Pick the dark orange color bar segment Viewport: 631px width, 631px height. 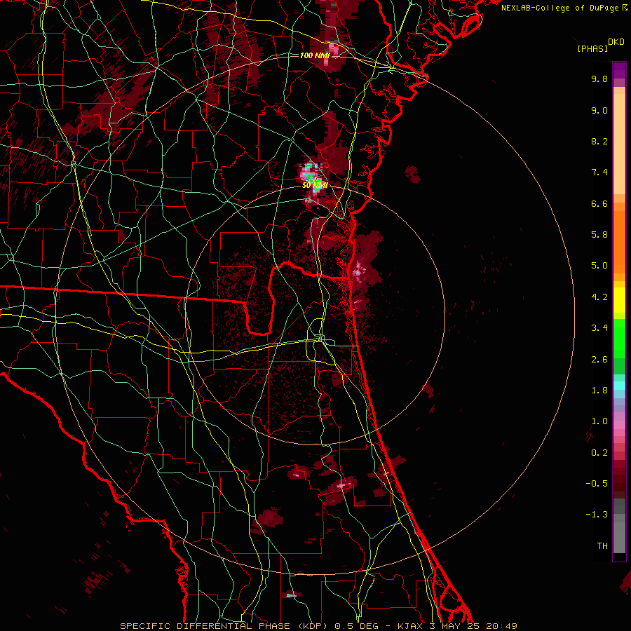(x=619, y=243)
